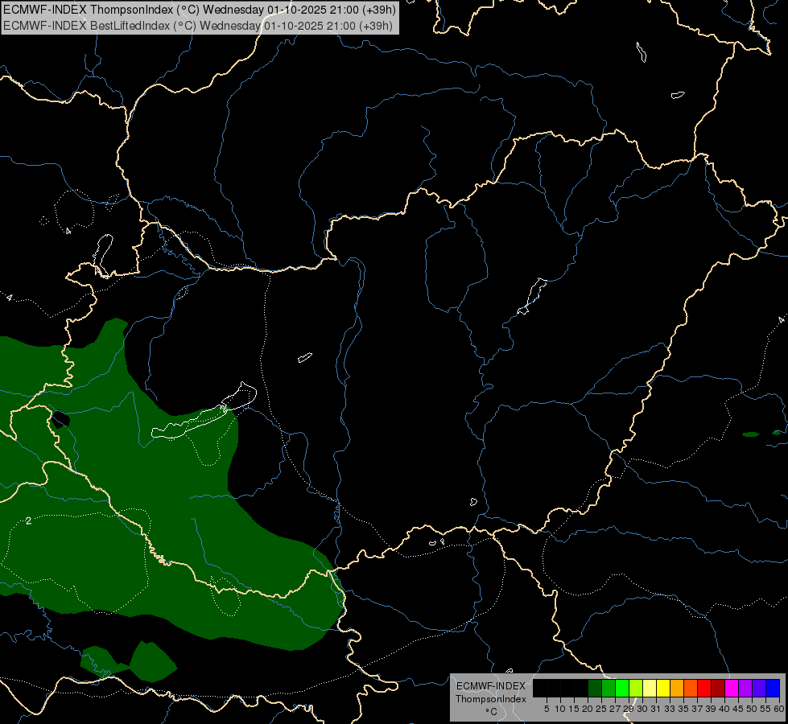Click the ThompsonIndex label in the legend
This screenshot has width=788, height=724.
[490, 699]
